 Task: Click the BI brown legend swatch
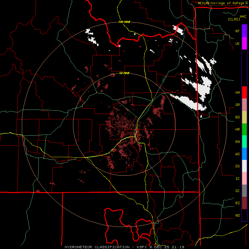point(244,203)
